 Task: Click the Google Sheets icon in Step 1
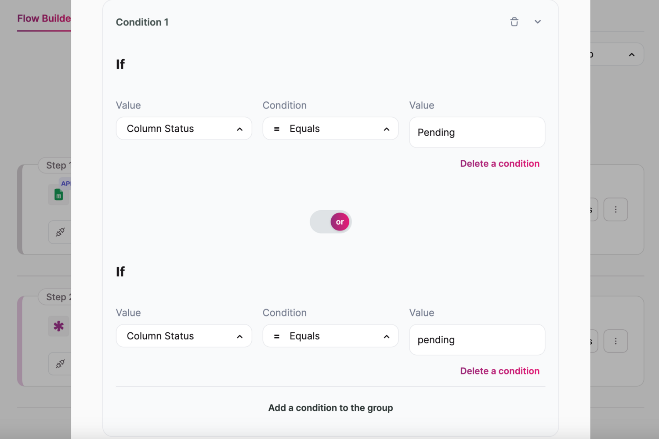click(58, 194)
